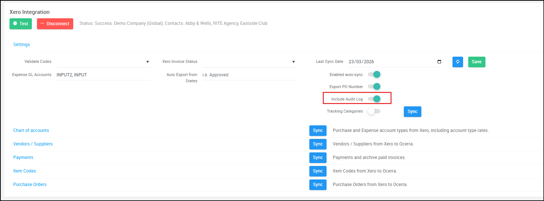Open the Payments link
544x201 pixels.
pyautogui.click(x=23, y=158)
